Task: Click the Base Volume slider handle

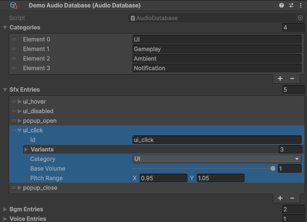Action: [273, 168]
